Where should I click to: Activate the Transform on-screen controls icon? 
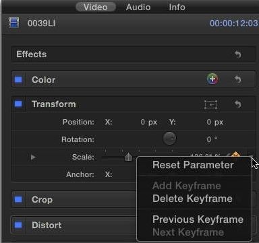point(210,104)
